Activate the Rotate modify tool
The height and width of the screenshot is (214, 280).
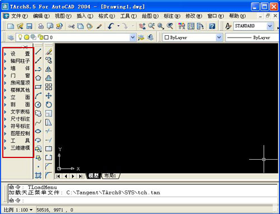click(48, 105)
